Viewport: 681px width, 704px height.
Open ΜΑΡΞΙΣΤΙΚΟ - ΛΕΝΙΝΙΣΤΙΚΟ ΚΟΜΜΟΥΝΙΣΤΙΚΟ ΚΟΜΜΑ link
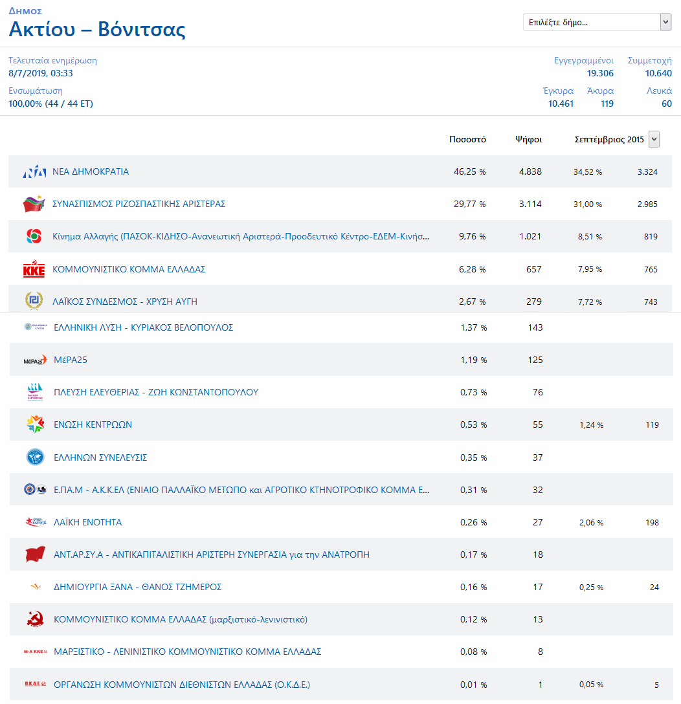(x=187, y=652)
